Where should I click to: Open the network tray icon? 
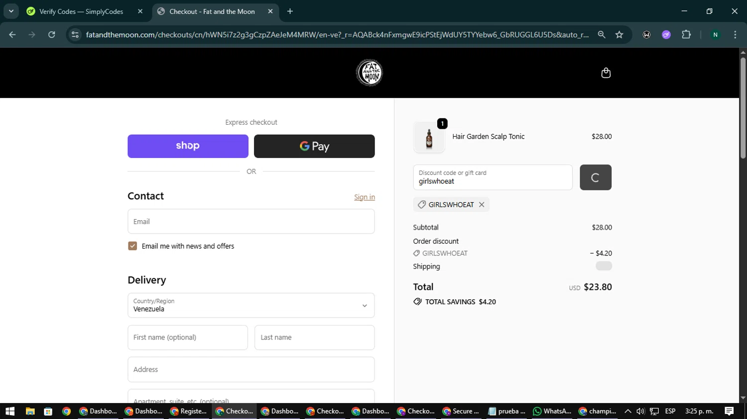[654, 411]
